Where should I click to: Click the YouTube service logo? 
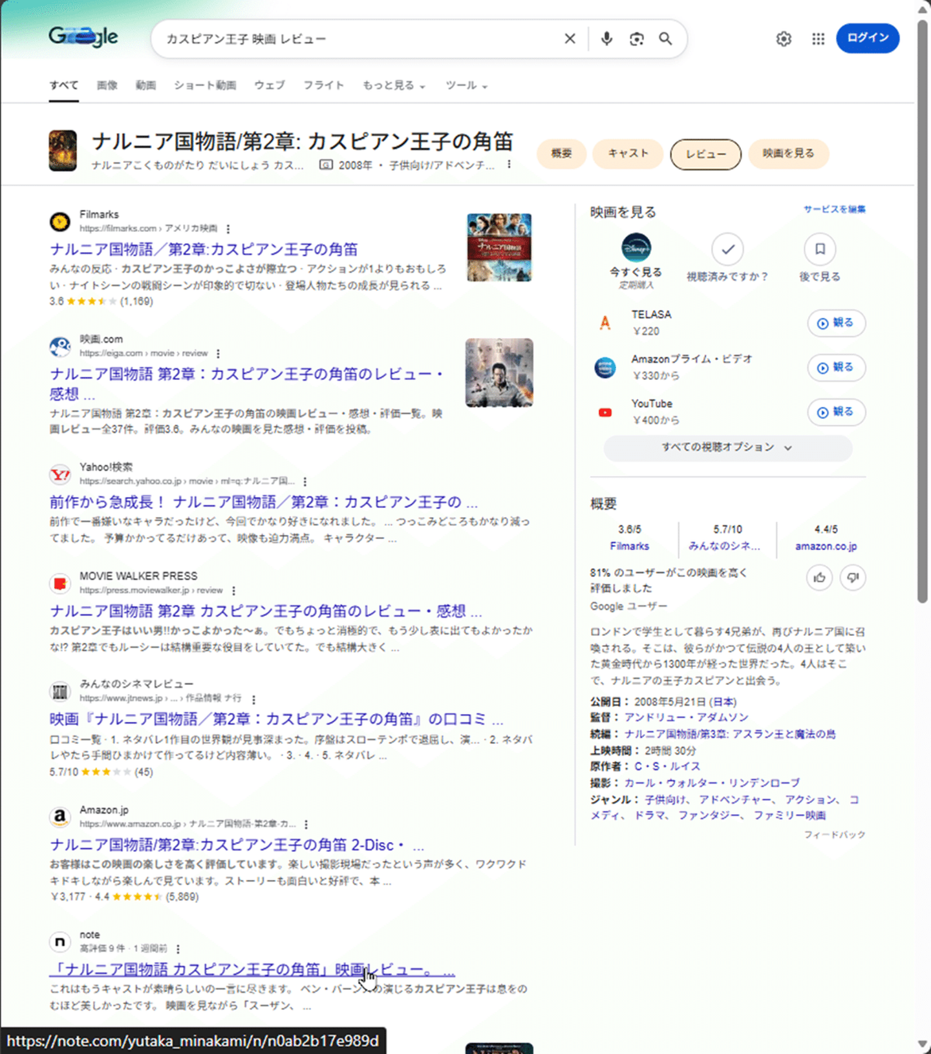[605, 412]
